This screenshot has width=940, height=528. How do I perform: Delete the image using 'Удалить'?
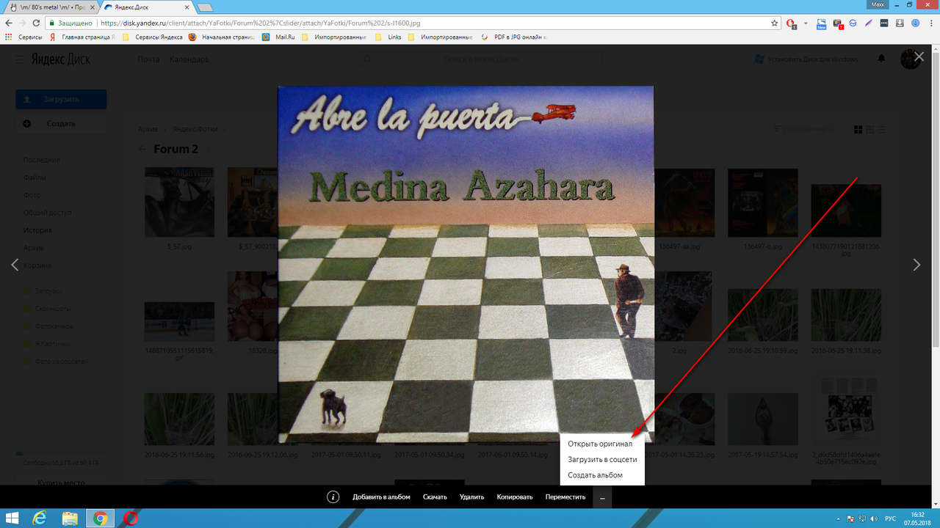(472, 497)
